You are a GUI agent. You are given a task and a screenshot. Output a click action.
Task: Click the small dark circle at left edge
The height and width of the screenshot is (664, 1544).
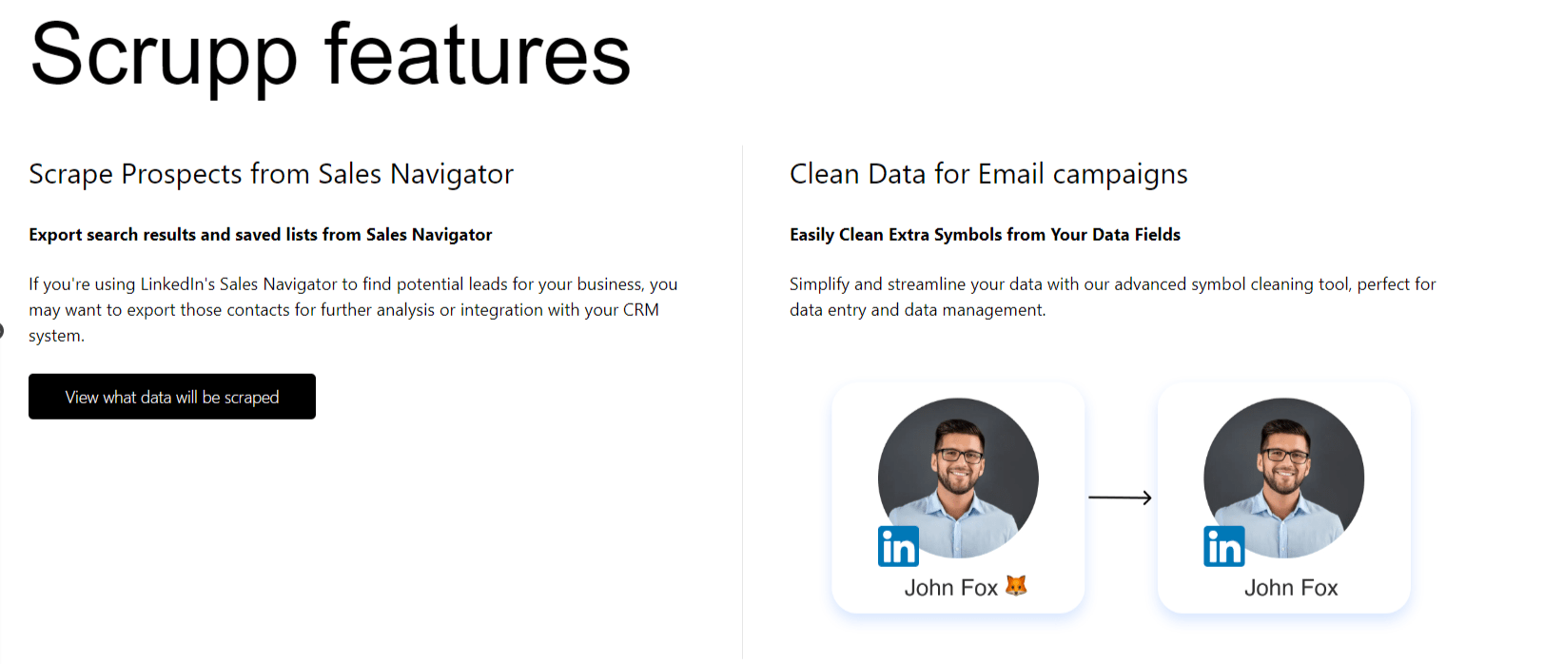(x=1, y=331)
